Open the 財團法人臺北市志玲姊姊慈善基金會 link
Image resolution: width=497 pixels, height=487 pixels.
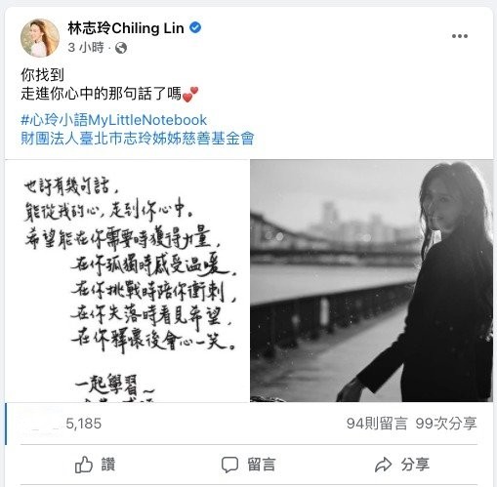coord(138,139)
